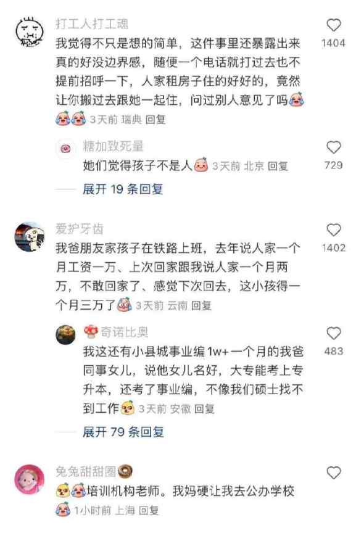This screenshot has width=356, height=533.
Task: Expand the 79 replies thread
Action: point(123,432)
